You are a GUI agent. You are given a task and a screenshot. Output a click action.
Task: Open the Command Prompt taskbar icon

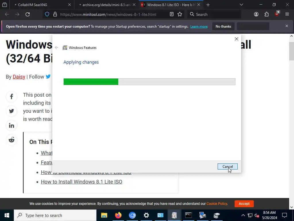pyautogui.click(x=188, y=215)
